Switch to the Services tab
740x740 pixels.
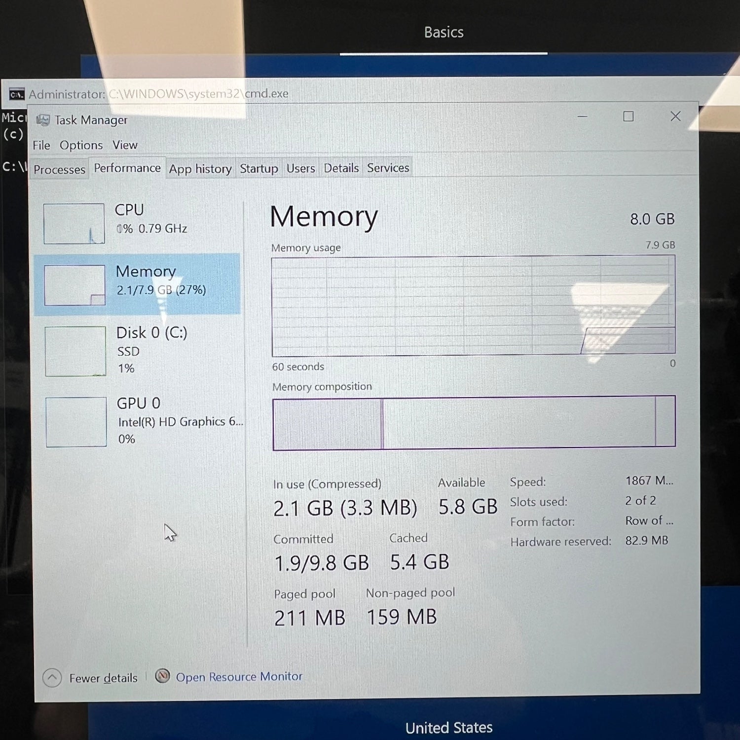[x=388, y=168]
